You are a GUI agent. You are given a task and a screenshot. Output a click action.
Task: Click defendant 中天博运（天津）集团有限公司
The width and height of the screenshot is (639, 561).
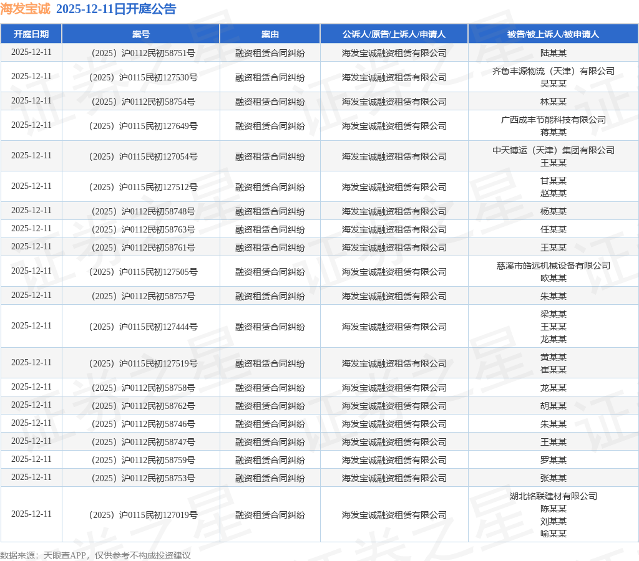pos(553,150)
